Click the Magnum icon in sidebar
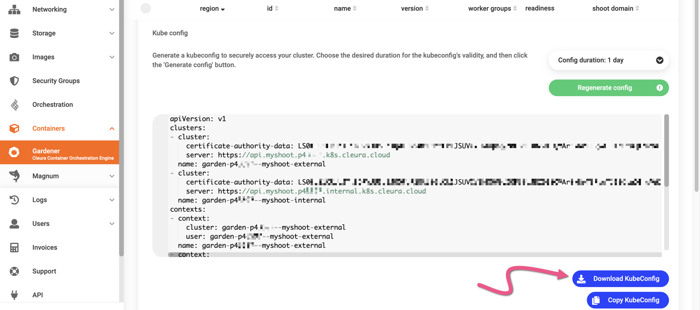 [x=14, y=176]
